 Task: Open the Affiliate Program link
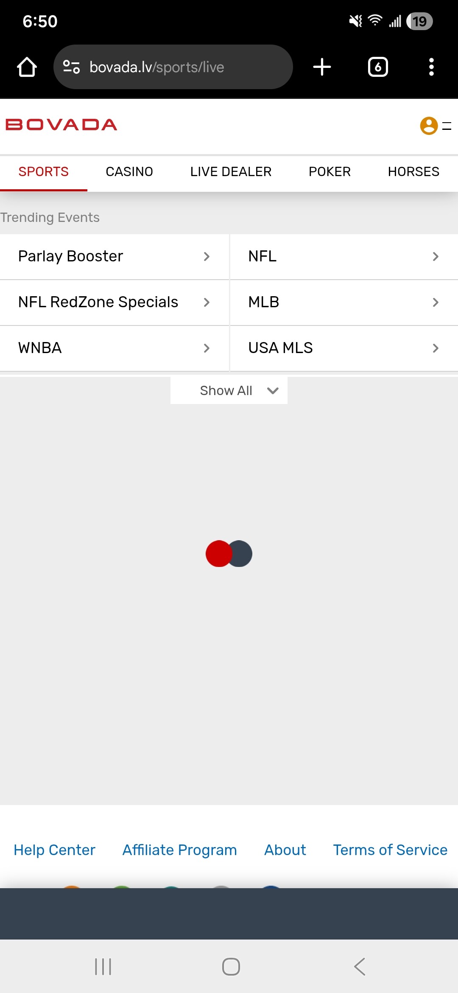click(179, 850)
